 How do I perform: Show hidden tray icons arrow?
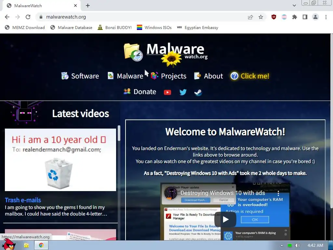click(x=282, y=245)
